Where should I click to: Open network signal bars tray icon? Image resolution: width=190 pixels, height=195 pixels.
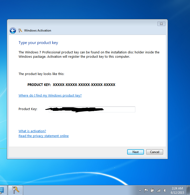coord(158,190)
